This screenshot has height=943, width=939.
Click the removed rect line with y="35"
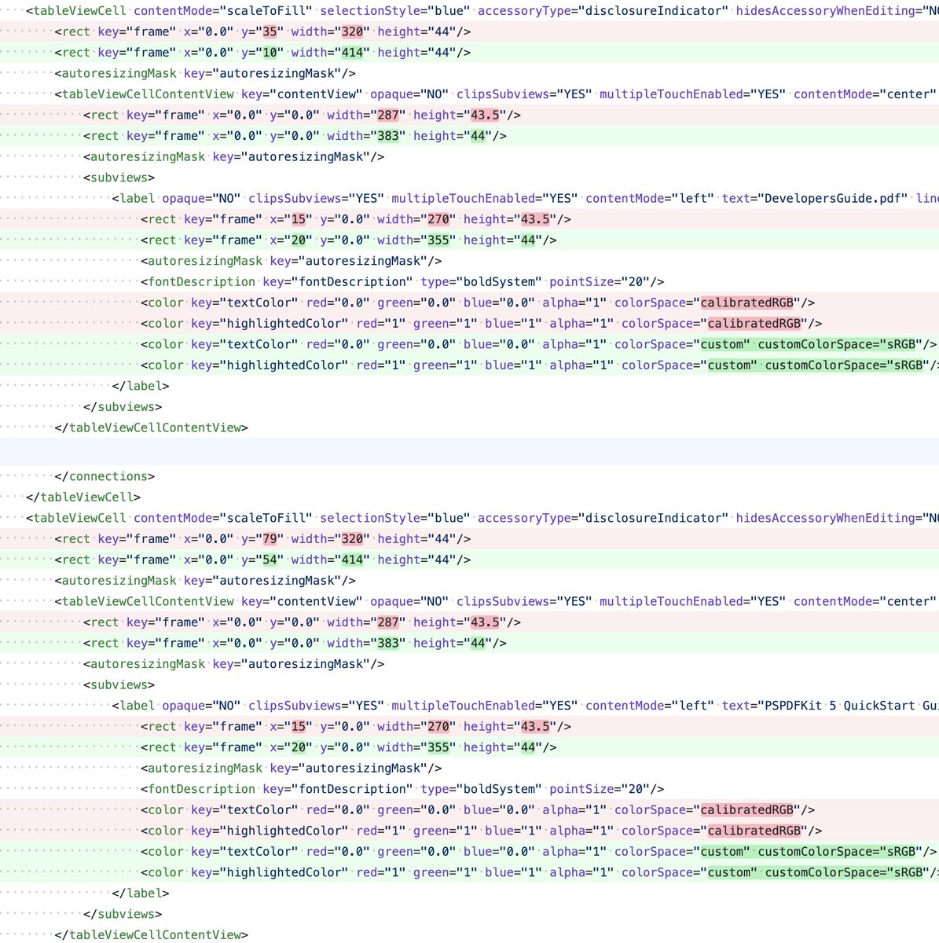coord(469,31)
